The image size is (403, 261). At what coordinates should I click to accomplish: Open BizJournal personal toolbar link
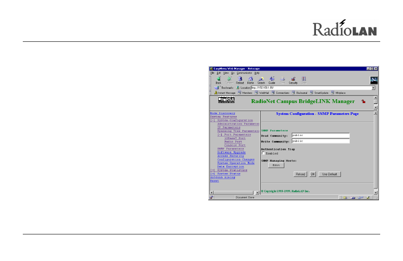click(300, 93)
